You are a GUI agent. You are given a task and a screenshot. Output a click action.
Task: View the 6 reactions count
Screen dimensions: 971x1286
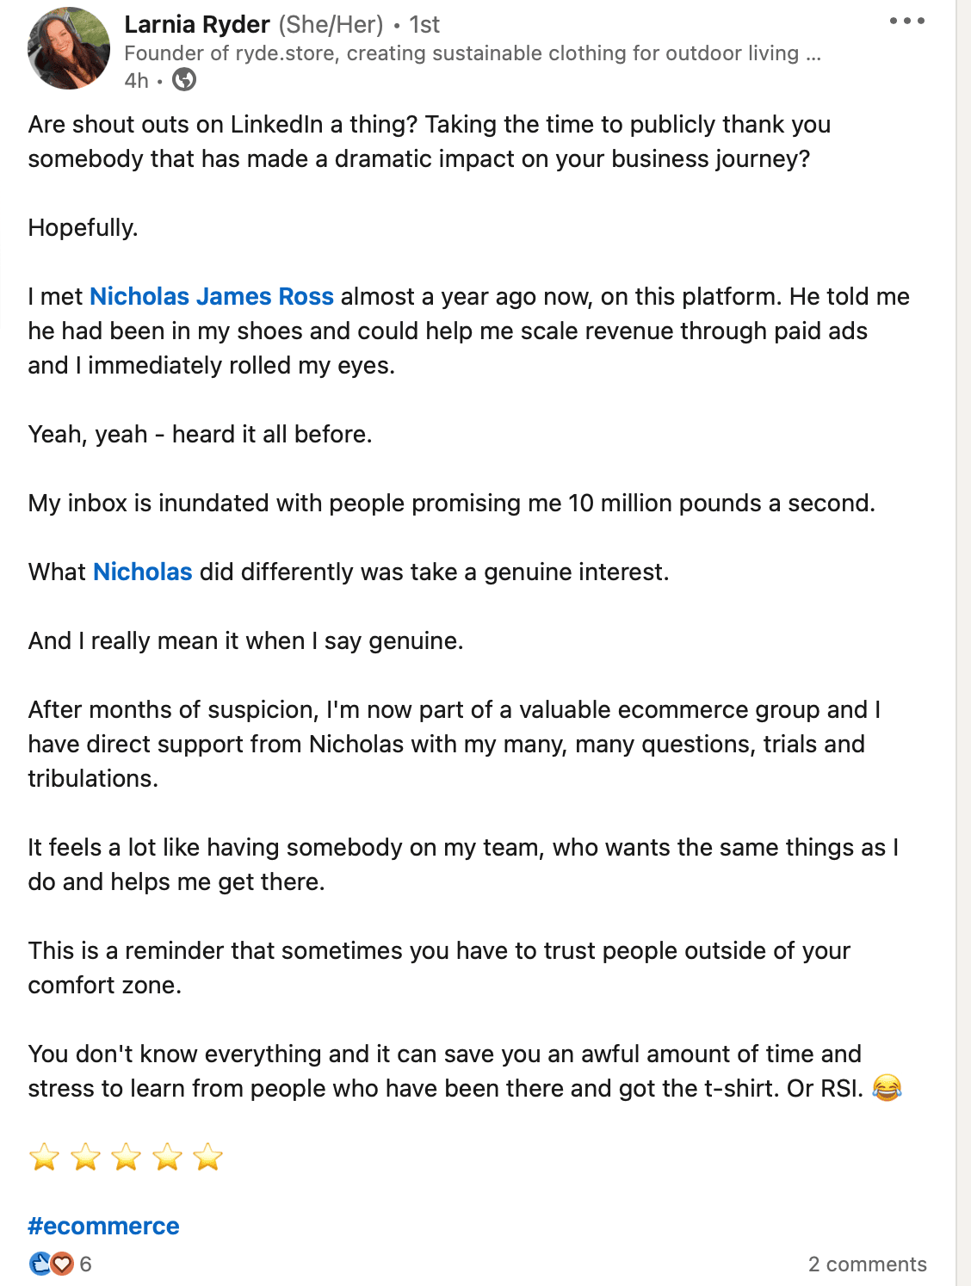tap(85, 1264)
